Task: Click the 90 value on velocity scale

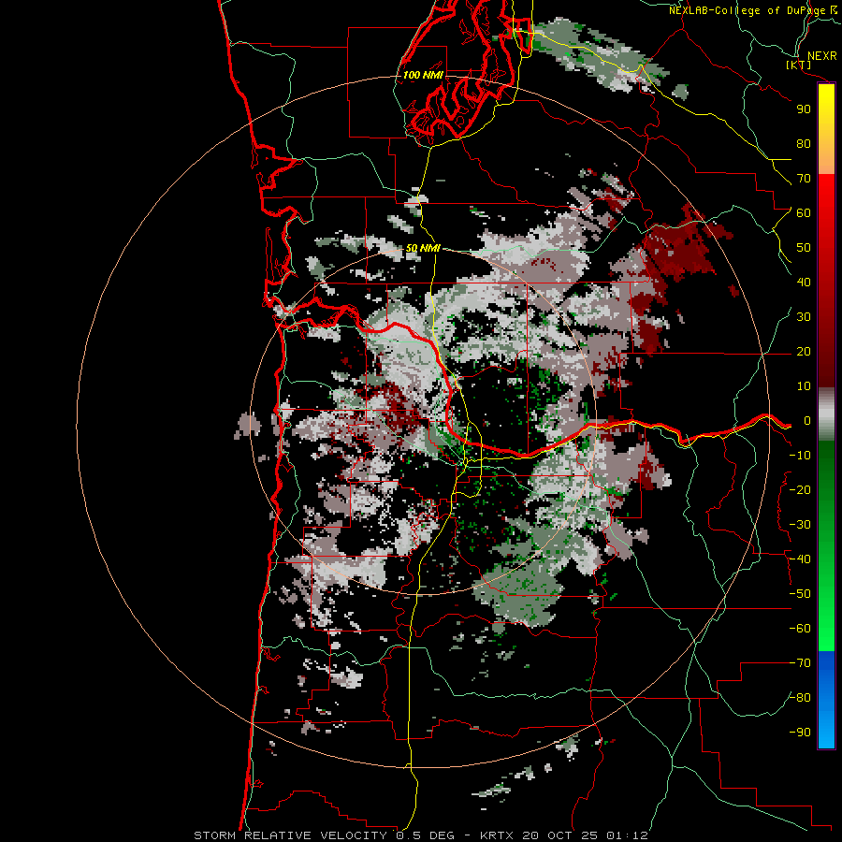Action: pyautogui.click(x=804, y=109)
